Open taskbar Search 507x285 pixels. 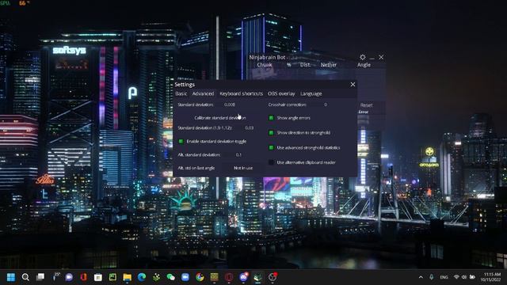click(25, 277)
